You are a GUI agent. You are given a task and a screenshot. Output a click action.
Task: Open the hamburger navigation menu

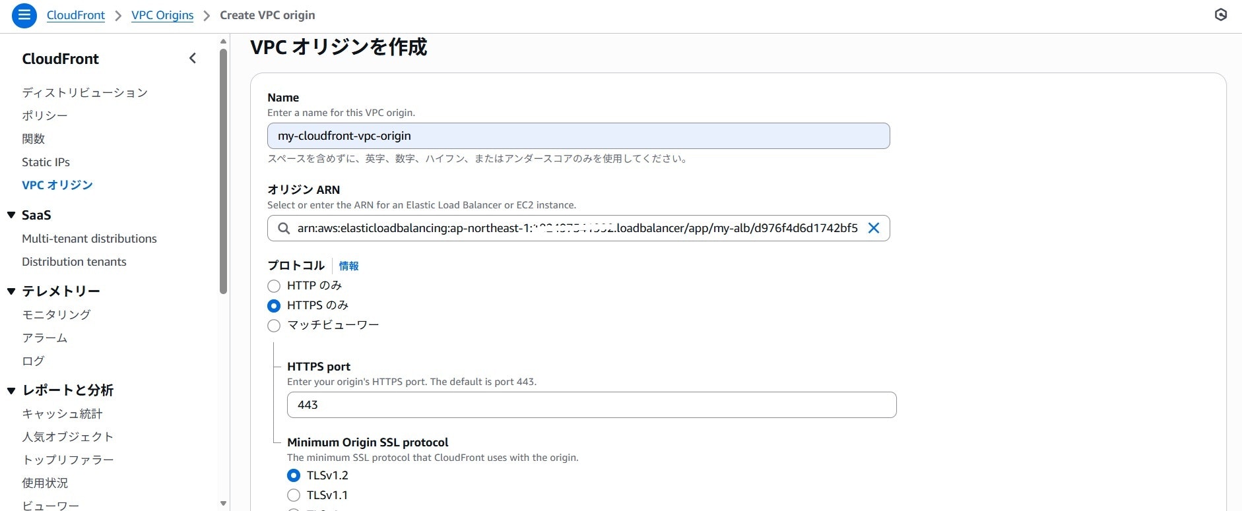point(24,15)
